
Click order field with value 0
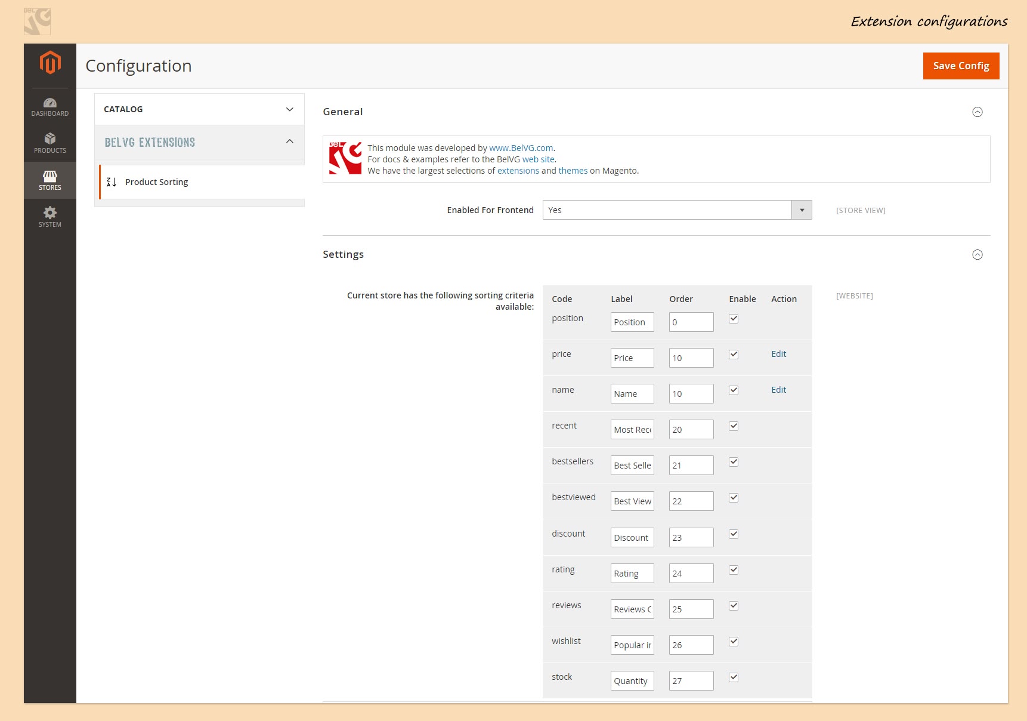point(691,322)
